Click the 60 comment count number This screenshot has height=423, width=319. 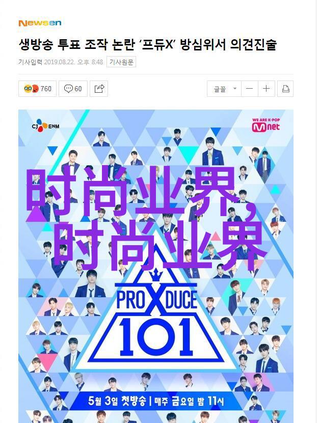pos(78,89)
